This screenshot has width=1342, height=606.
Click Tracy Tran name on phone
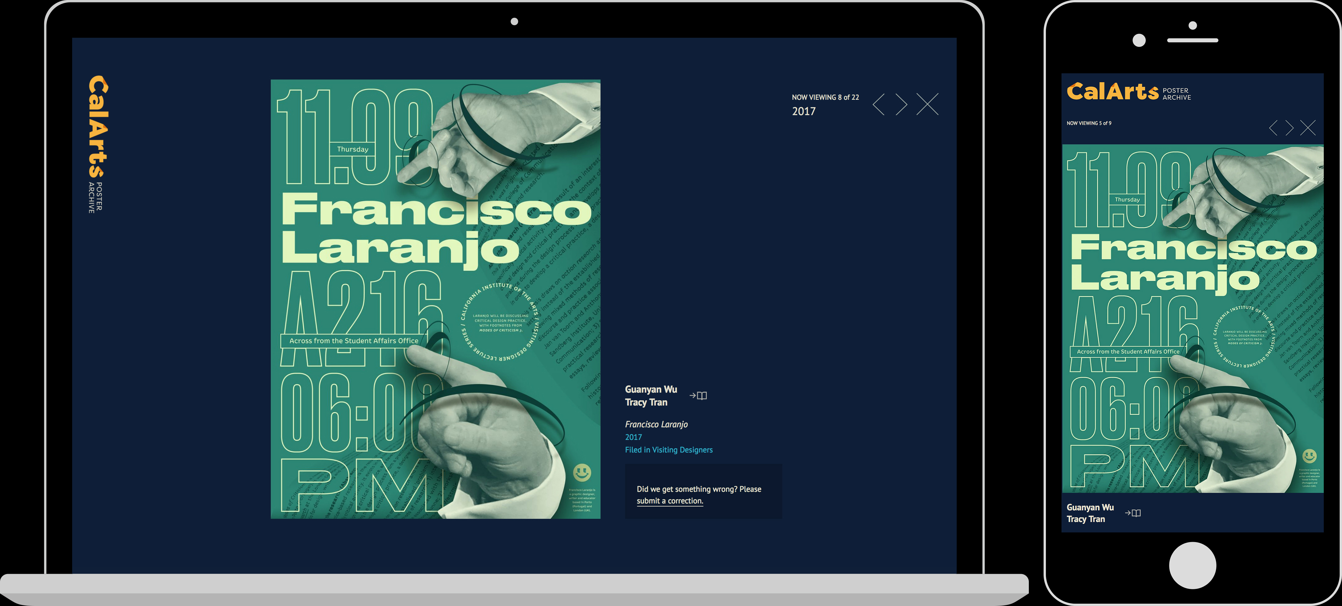(1086, 519)
